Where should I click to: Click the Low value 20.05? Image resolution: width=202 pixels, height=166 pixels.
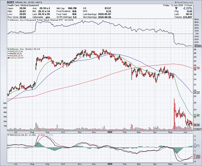pyautogui.click(x=23, y=14)
